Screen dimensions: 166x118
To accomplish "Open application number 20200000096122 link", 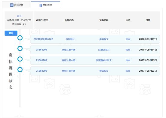I will 43,39.
